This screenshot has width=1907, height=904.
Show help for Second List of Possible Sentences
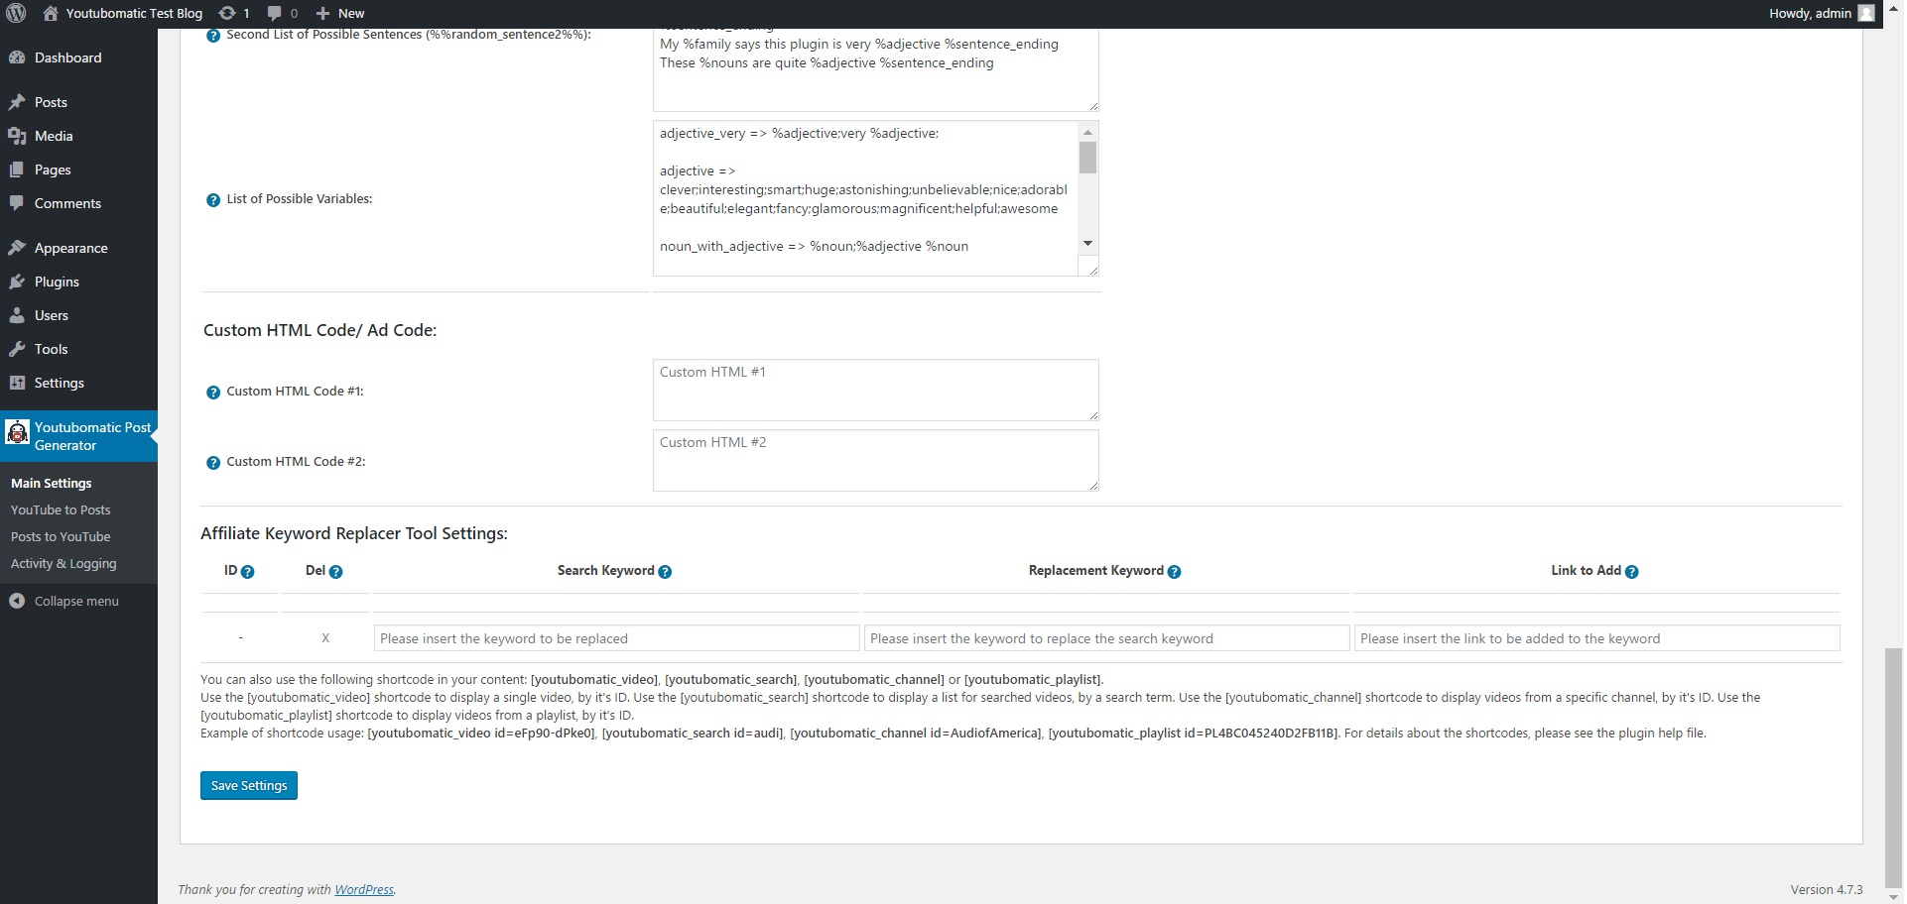213,36
